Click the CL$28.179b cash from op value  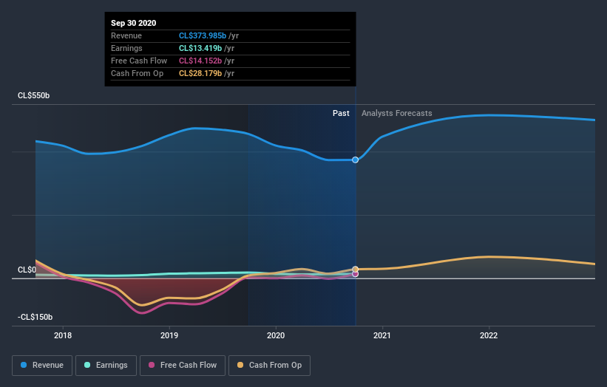coord(200,73)
